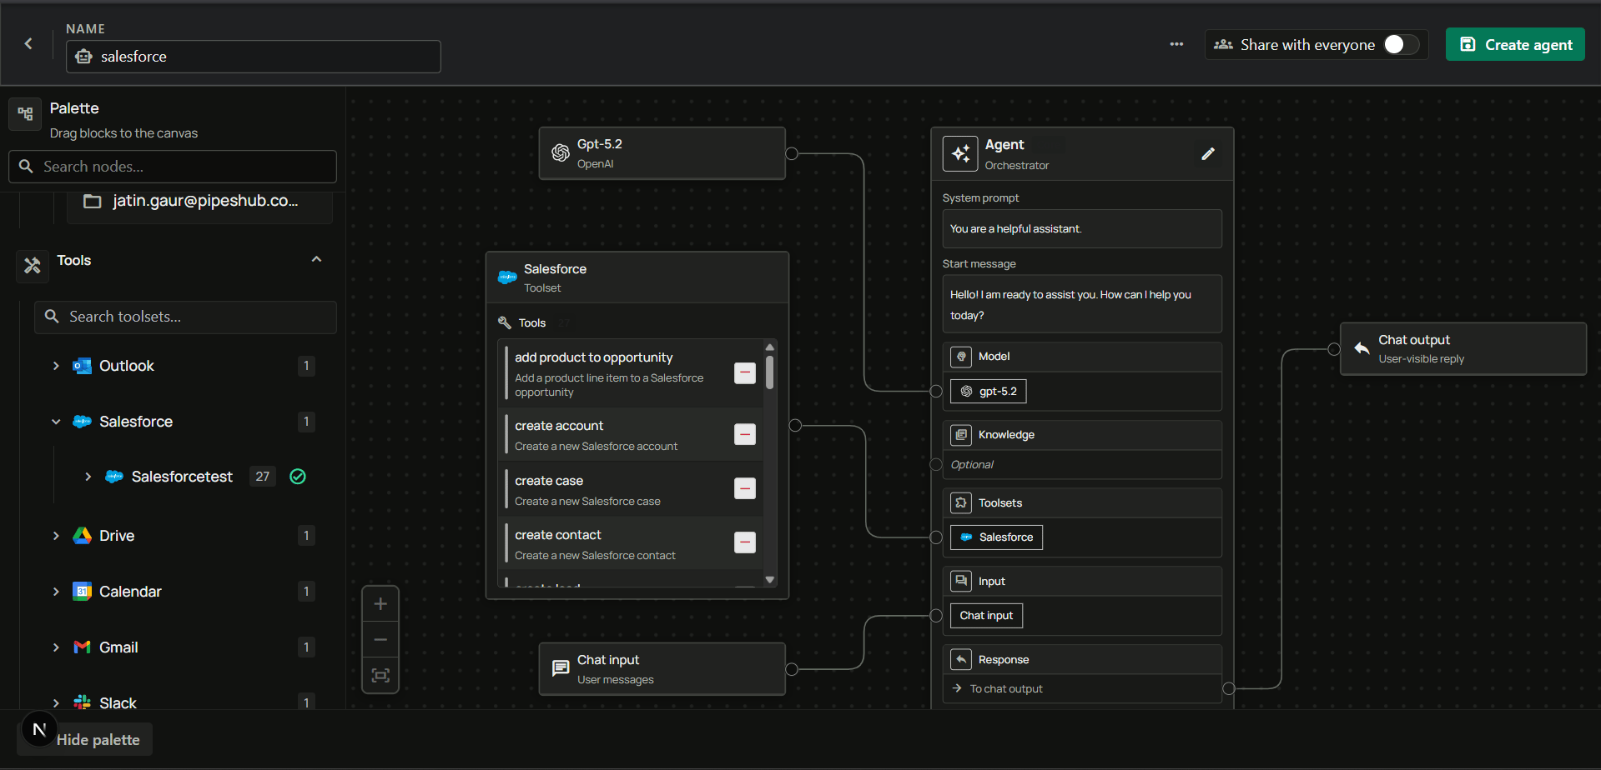1601x770 pixels.
Task: Expand the Salesforcetest item
Action: click(88, 477)
